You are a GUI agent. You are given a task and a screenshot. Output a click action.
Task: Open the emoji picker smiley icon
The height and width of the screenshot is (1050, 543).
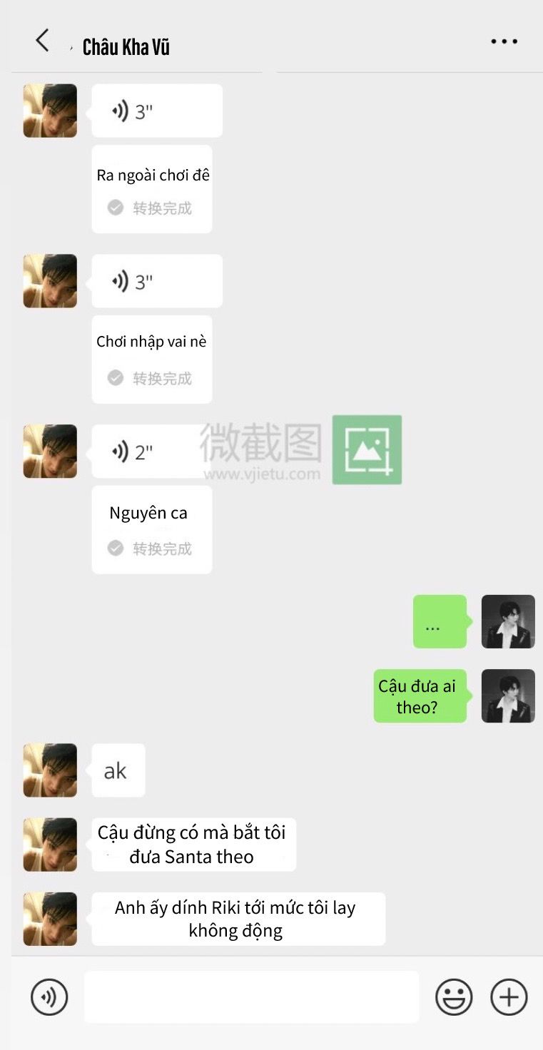click(x=454, y=997)
